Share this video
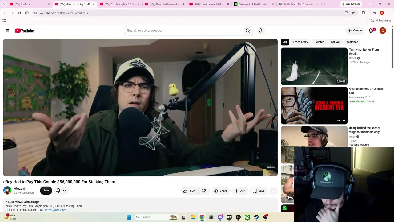Screen dimensions: 394x222 point(220,191)
